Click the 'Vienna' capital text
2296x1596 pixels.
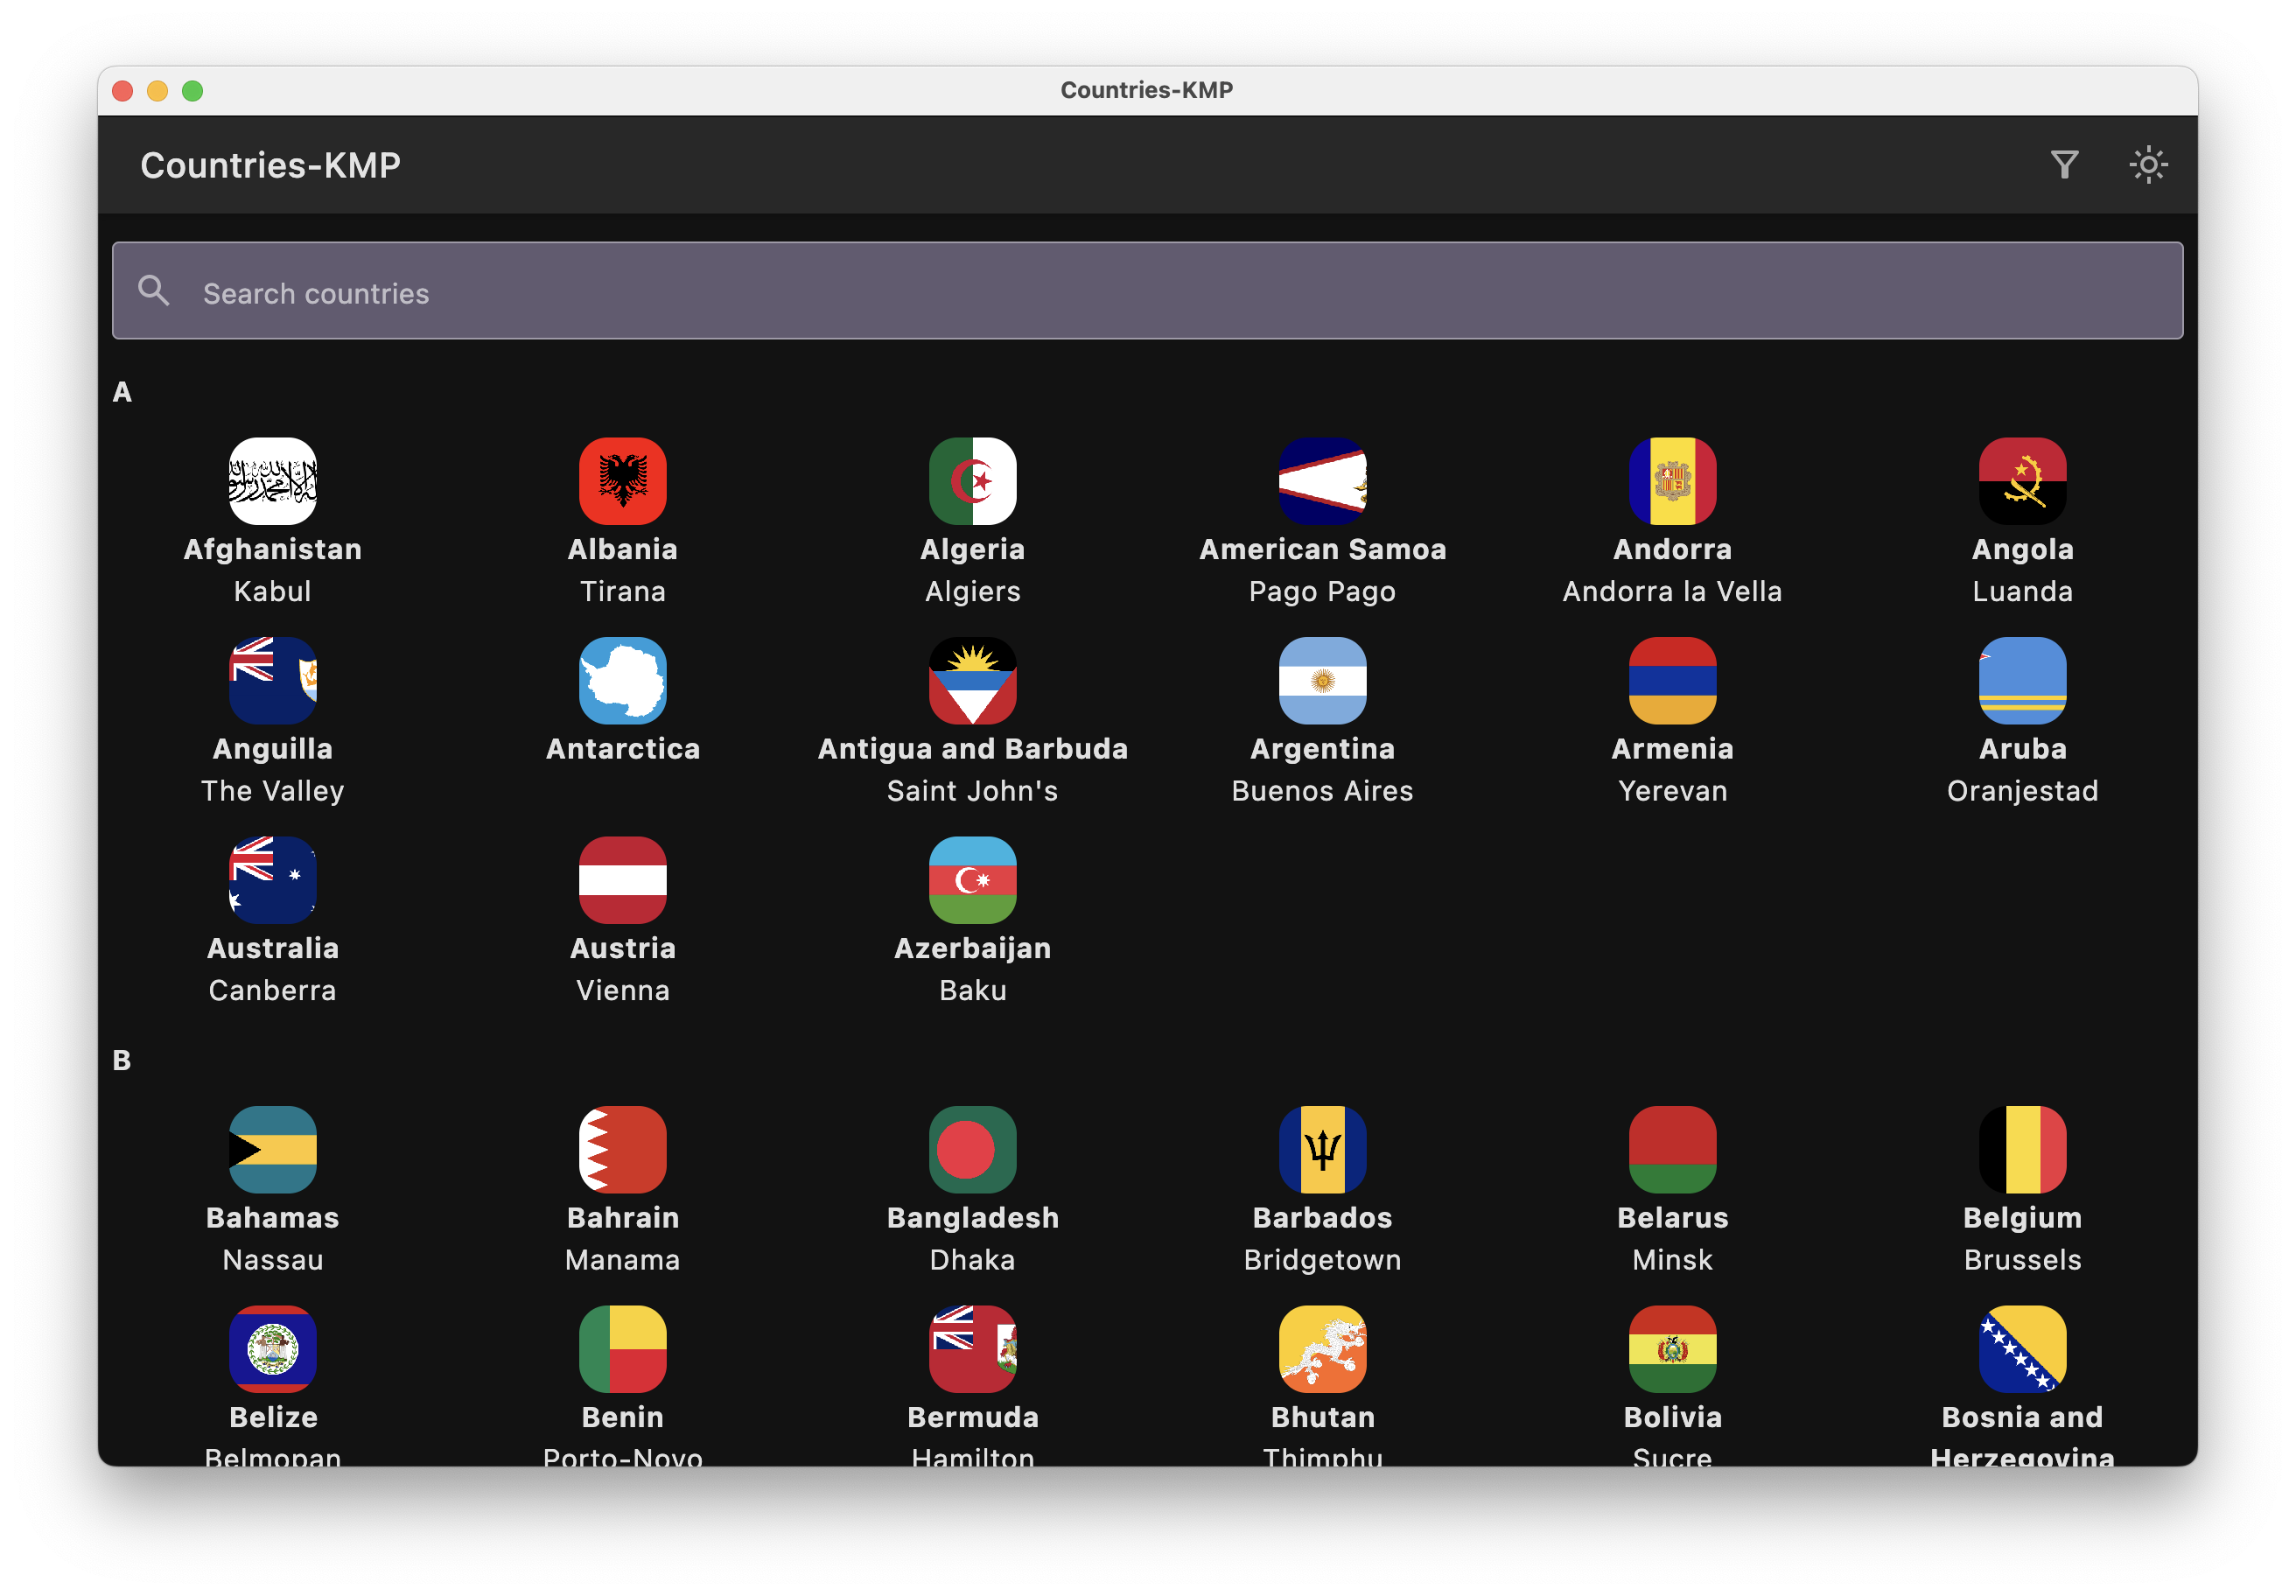623,991
